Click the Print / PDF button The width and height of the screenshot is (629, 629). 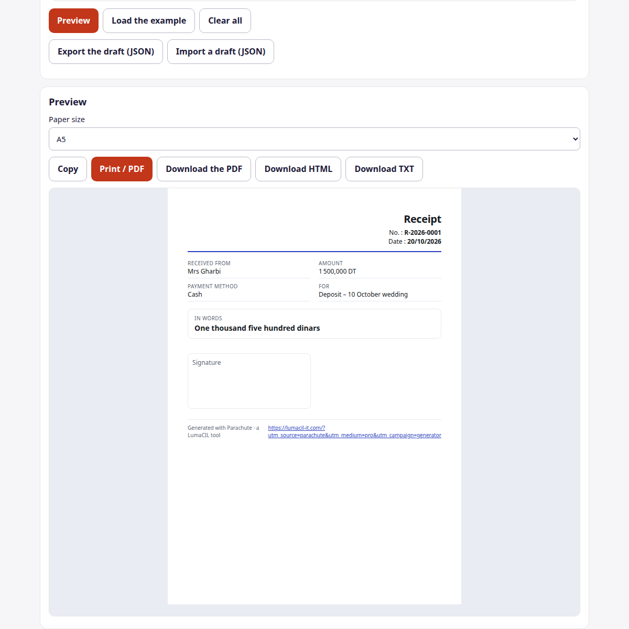pos(122,169)
